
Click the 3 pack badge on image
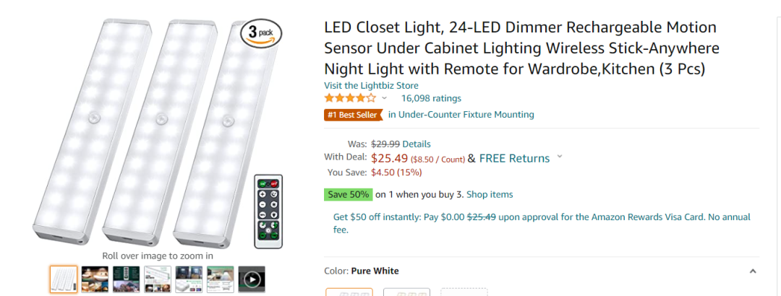pos(260,34)
